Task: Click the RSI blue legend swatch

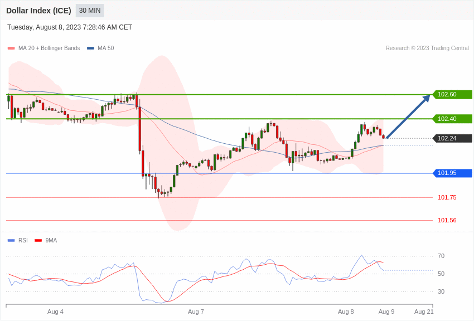Action: tap(11, 240)
